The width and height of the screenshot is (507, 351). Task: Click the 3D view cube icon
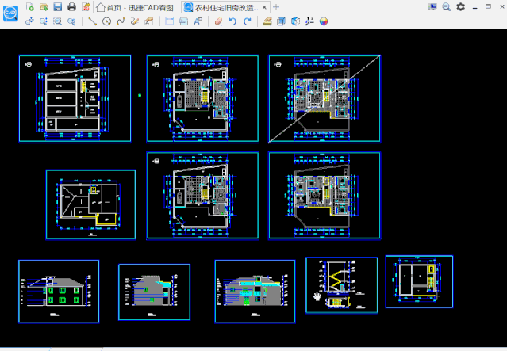[295, 21]
